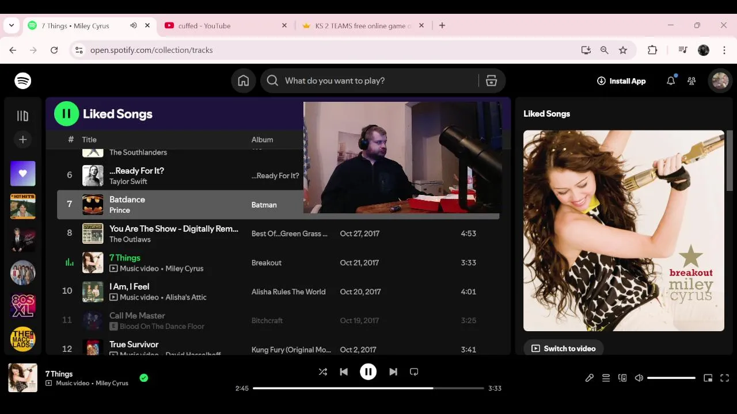Open Chrome three-dot menu
Image resolution: width=737 pixels, height=414 pixels.
[x=724, y=50]
